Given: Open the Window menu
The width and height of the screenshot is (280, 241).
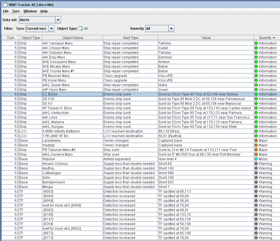Looking at the screenshot, I should tap(30, 11).
